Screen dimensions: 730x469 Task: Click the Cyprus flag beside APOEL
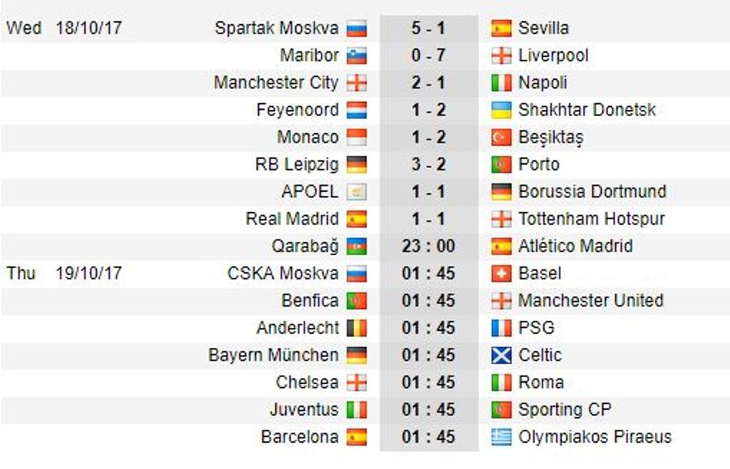[x=356, y=192]
